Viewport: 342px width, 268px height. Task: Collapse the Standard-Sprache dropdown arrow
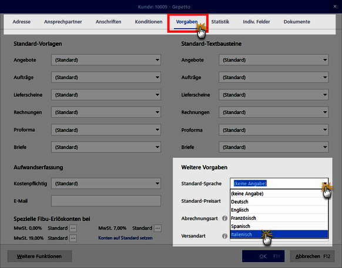coord(325,183)
